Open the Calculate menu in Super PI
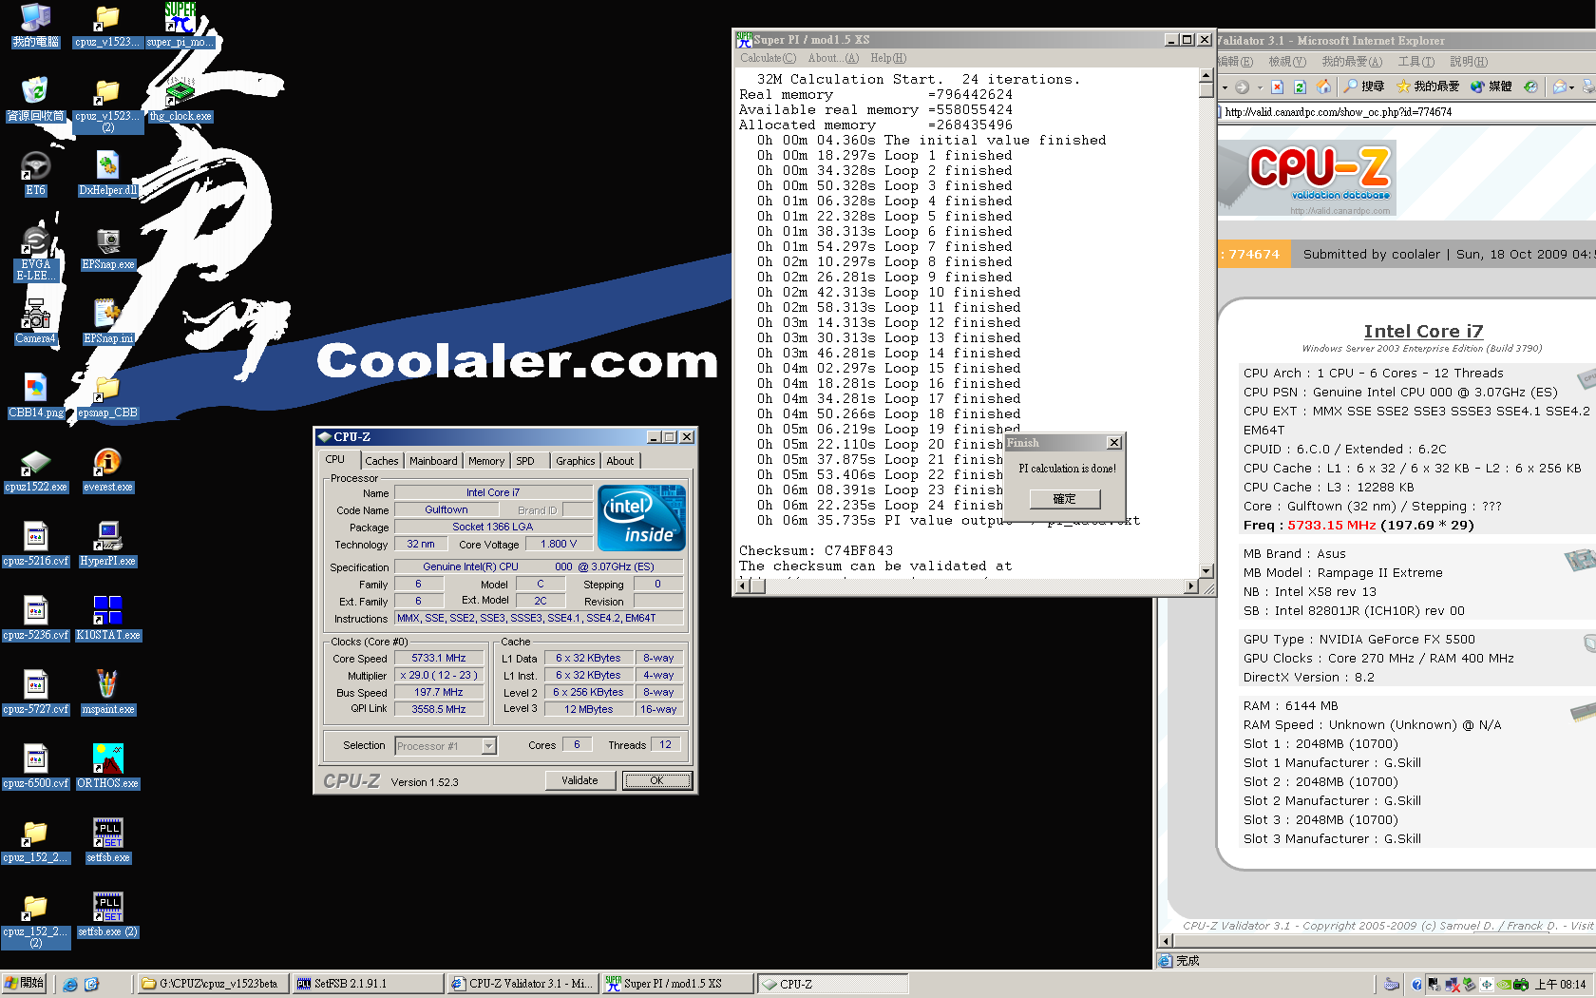The width and height of the screenshot is (1596, 998). [x=768, y=58]
